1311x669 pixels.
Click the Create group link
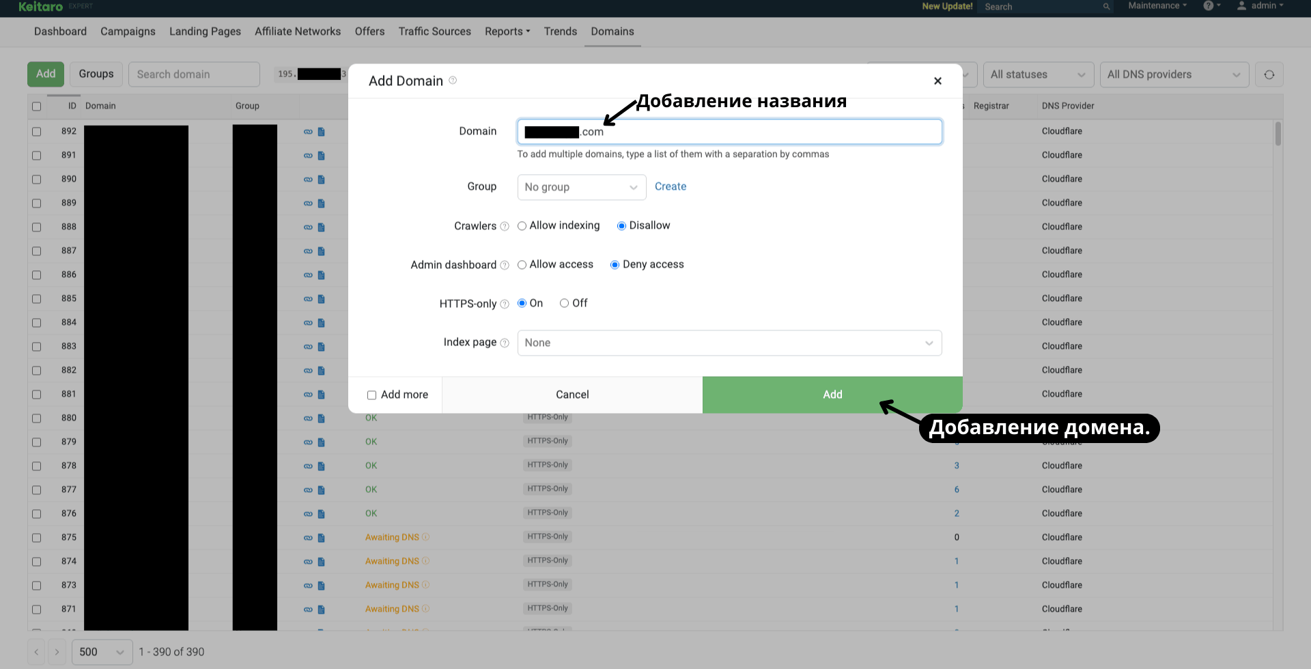[x=670, y=186]
